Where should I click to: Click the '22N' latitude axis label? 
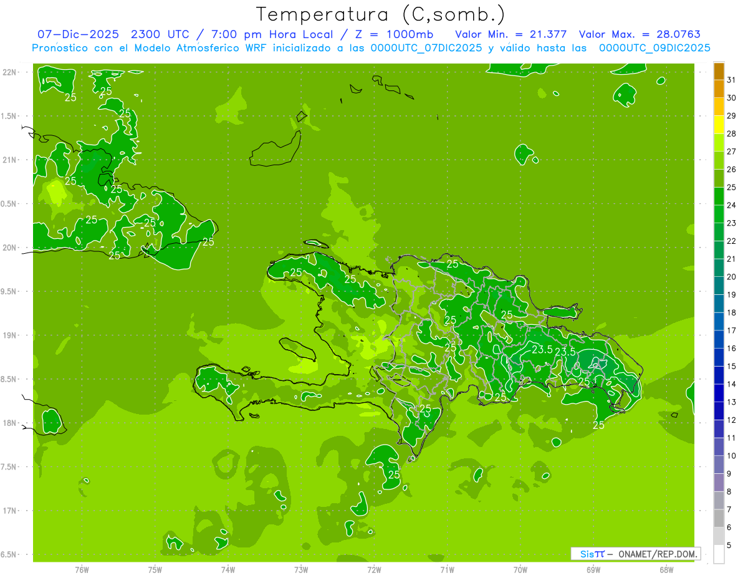[9, 72]
